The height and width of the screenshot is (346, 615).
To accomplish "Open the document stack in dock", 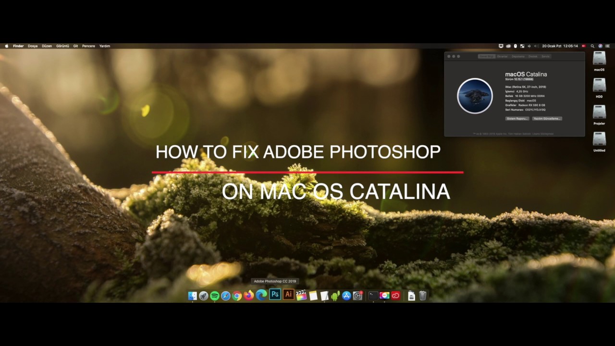I will 411,296.
